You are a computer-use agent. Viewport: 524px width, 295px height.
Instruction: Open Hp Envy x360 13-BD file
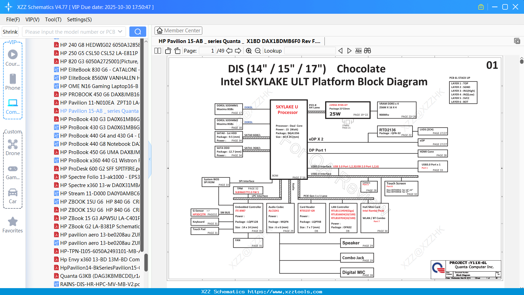tap(97, 259)
